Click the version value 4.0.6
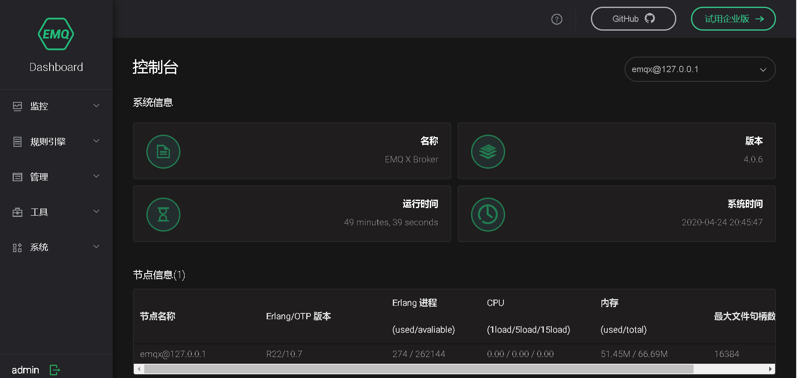797x378 pixels. coord(753,159)
